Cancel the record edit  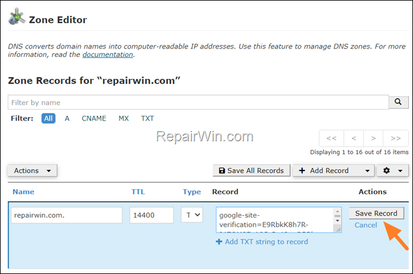(x=366, y=225)
